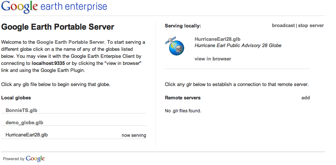The height and width of the screenshot is (165, 336).
Task: Click the 'now serving' status text
Action: 134,135
